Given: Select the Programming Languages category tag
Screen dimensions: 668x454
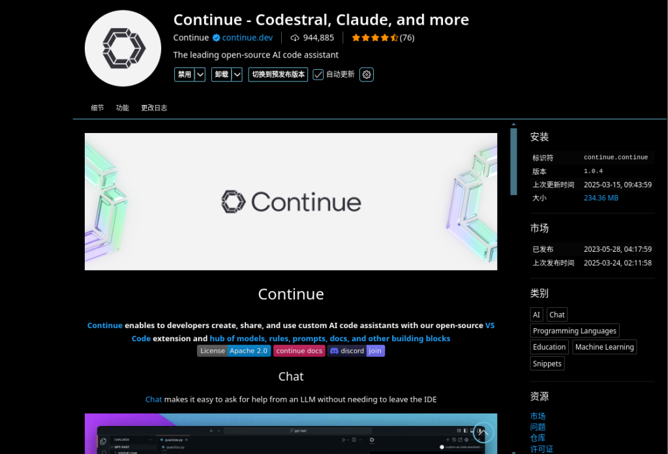Looking at the screenshot, I should click(574, 331).
